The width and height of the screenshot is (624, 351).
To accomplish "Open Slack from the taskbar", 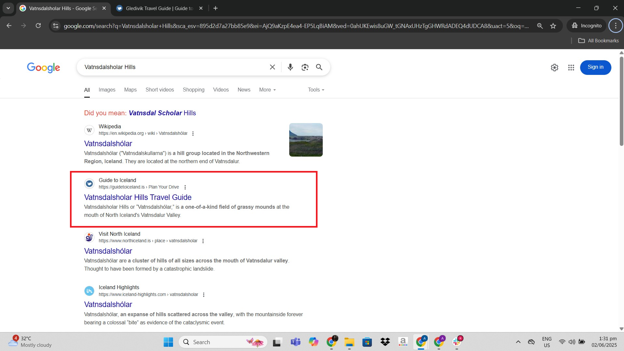I will pos(457,342).
